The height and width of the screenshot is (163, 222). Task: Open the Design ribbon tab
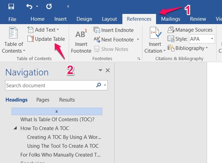(x=84, y=19)
